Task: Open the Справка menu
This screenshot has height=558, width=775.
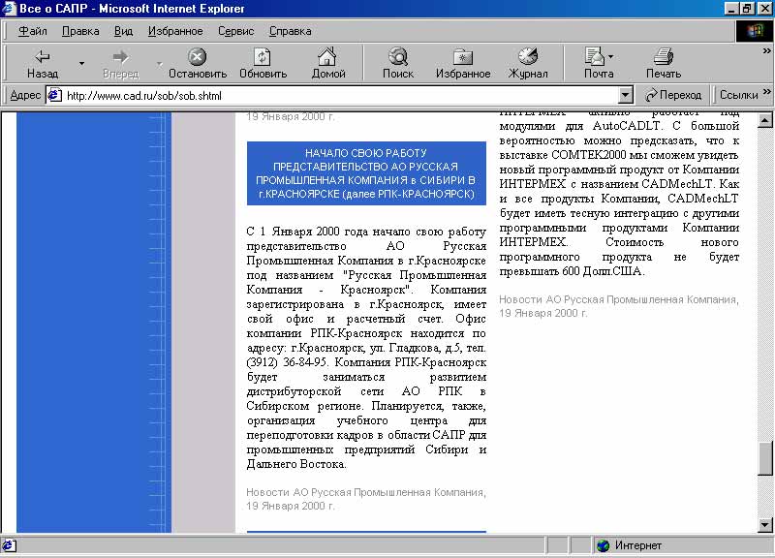Action: pos(290,31)
